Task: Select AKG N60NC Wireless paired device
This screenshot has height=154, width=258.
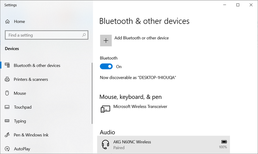Action: coord(163,145)
